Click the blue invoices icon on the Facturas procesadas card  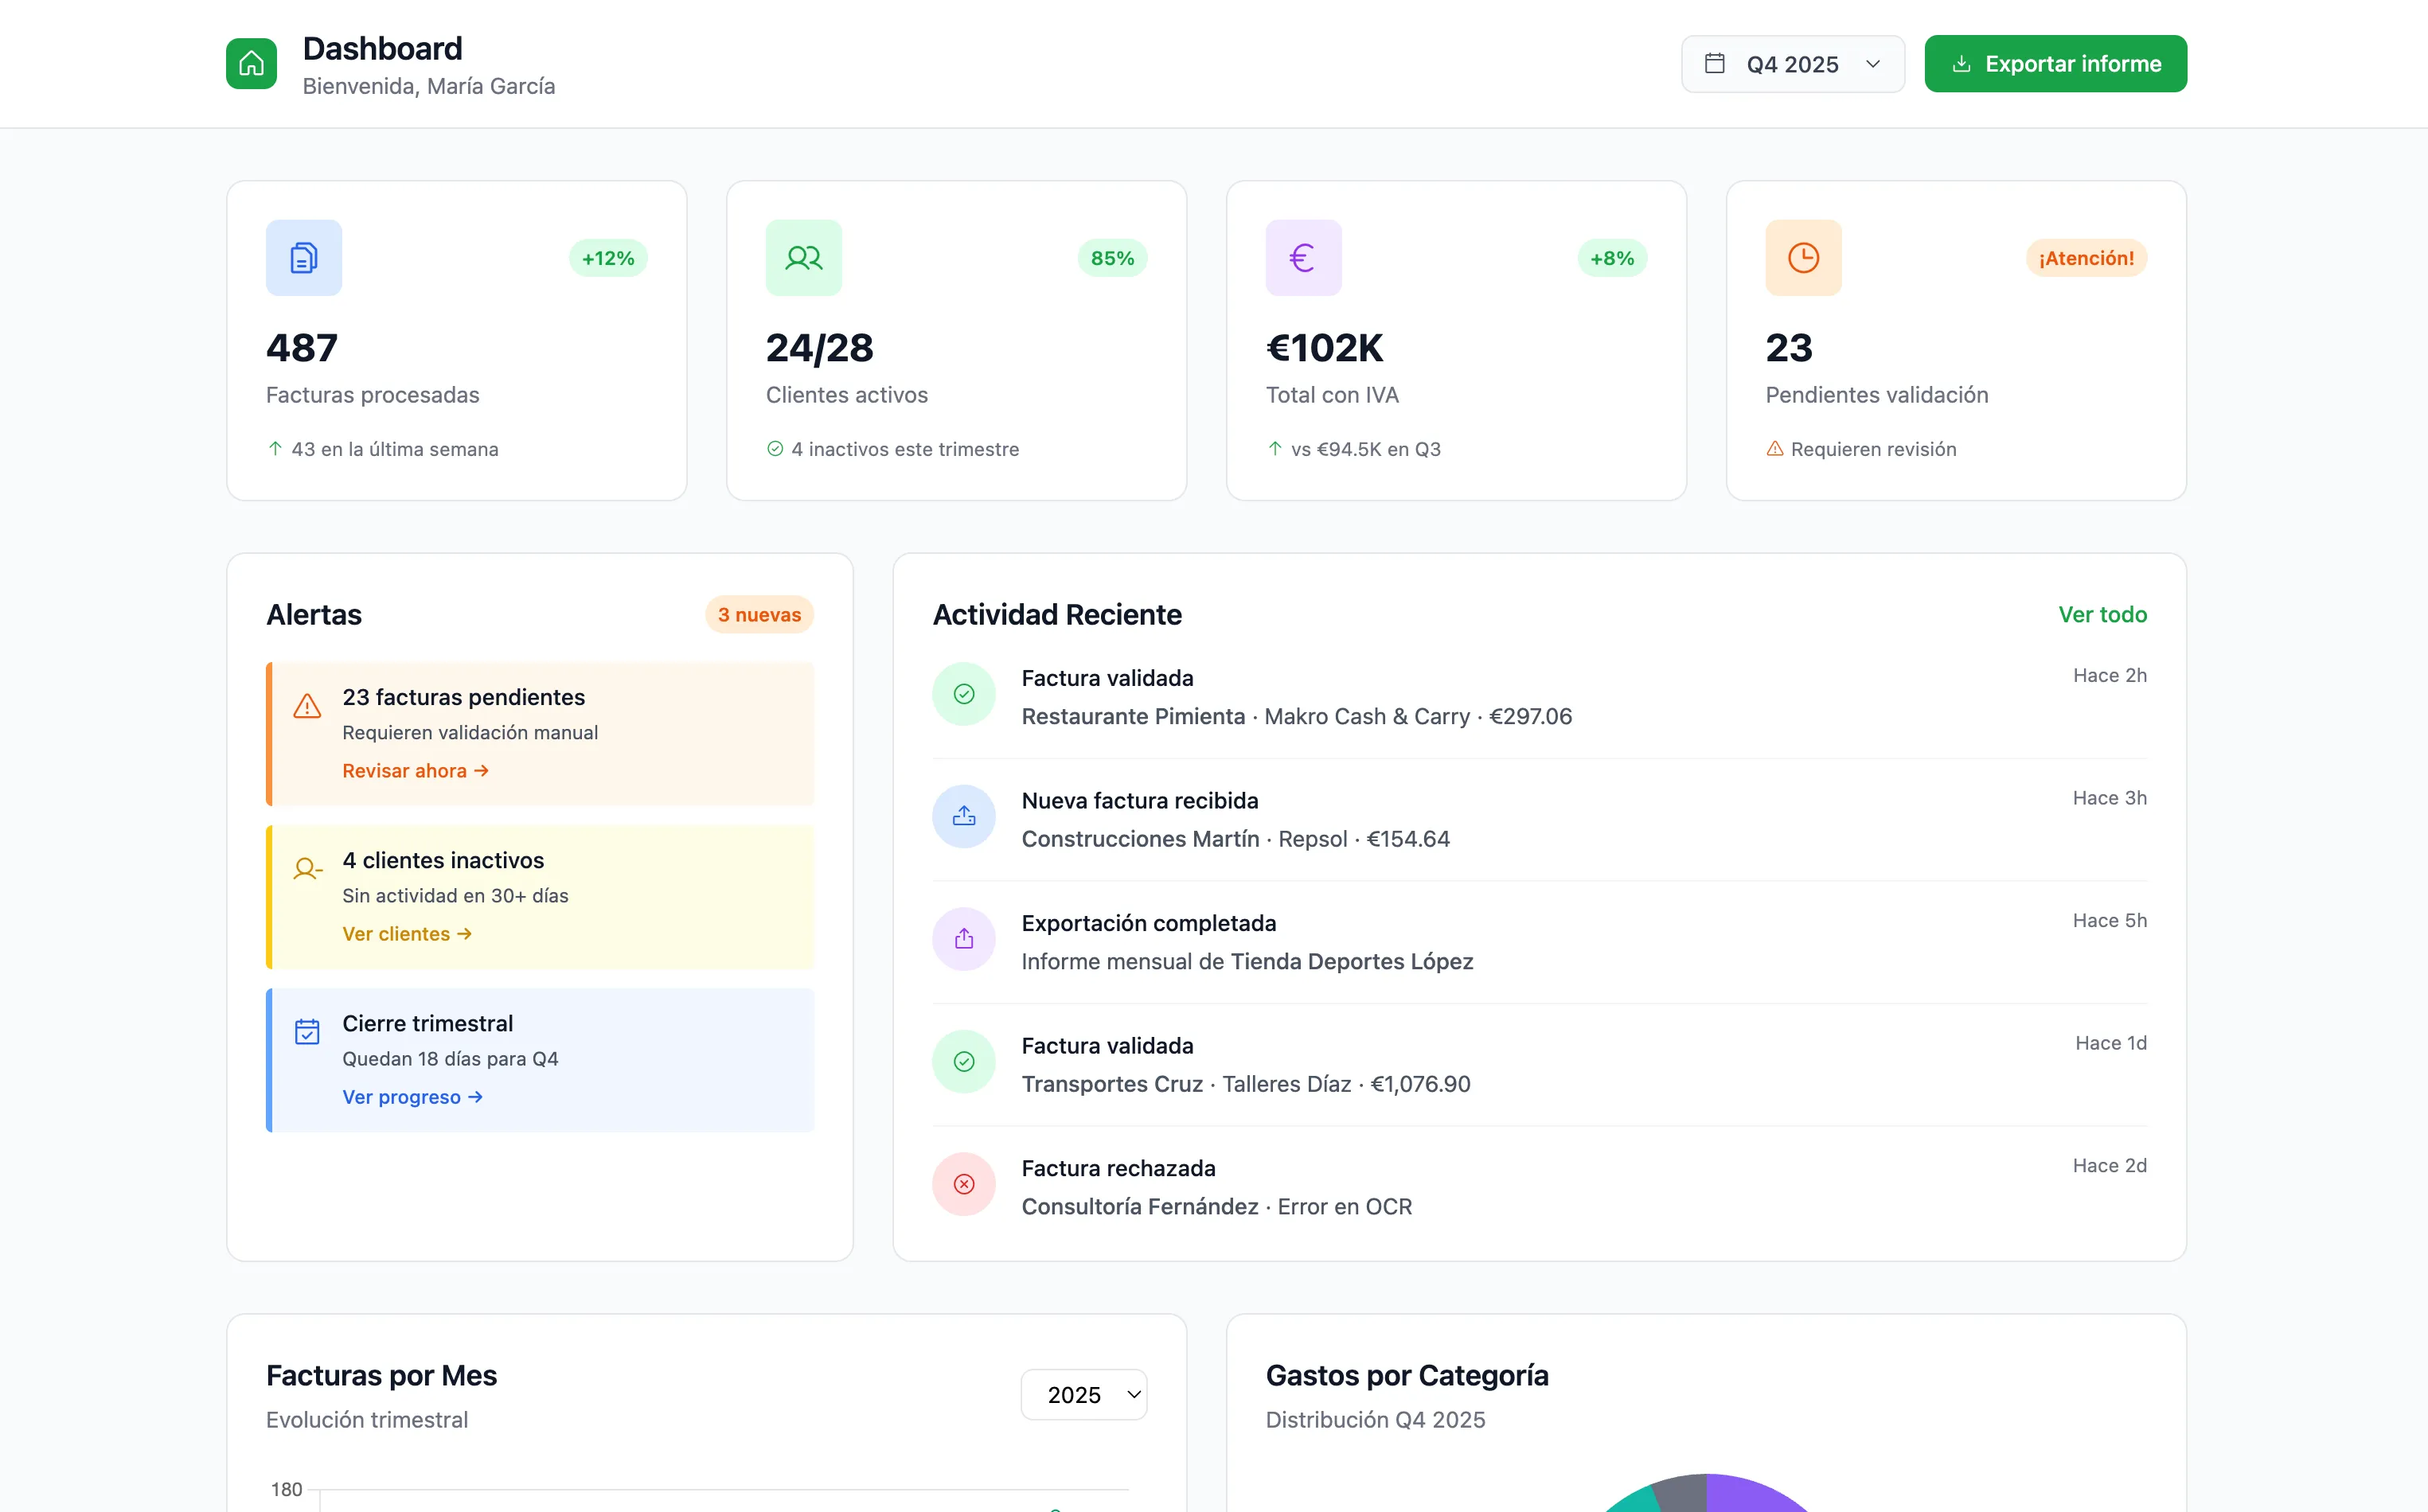303,258
